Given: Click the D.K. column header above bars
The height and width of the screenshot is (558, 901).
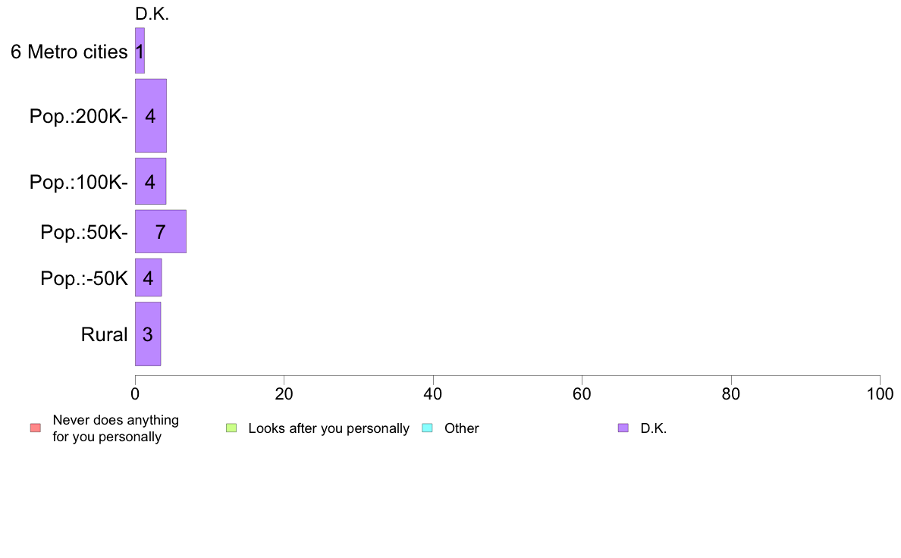Looking at the screenshot, I should pos(152,14).
